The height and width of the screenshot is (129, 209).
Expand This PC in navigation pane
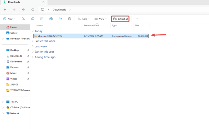[3, 102]
